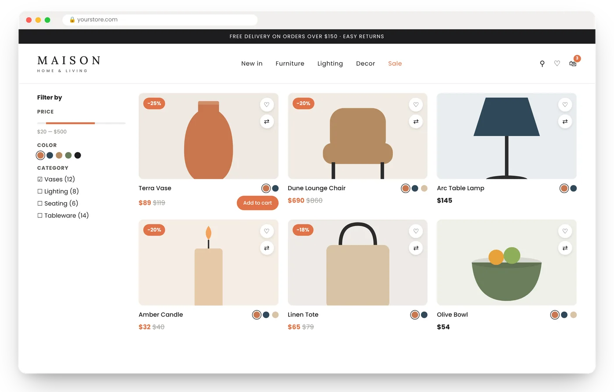Image resolution: width=614 pixels, height=392 pixels.
Task: Choose navy variant for Amber Candle
Action: point(266,315)
